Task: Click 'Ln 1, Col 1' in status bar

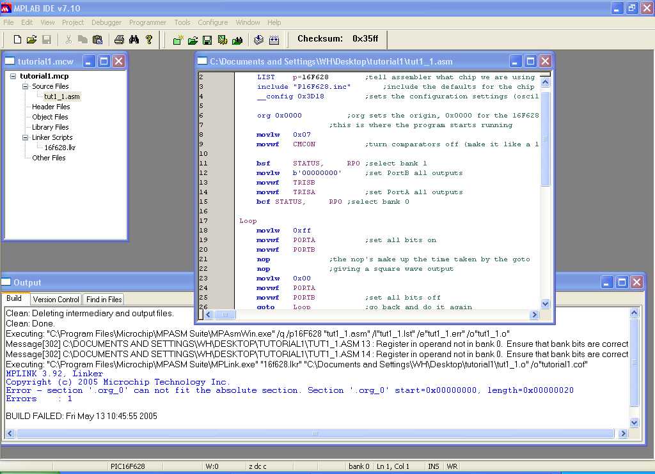Action: point(393,466)
